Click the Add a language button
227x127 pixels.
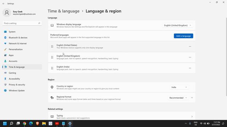tap(183, 36)
